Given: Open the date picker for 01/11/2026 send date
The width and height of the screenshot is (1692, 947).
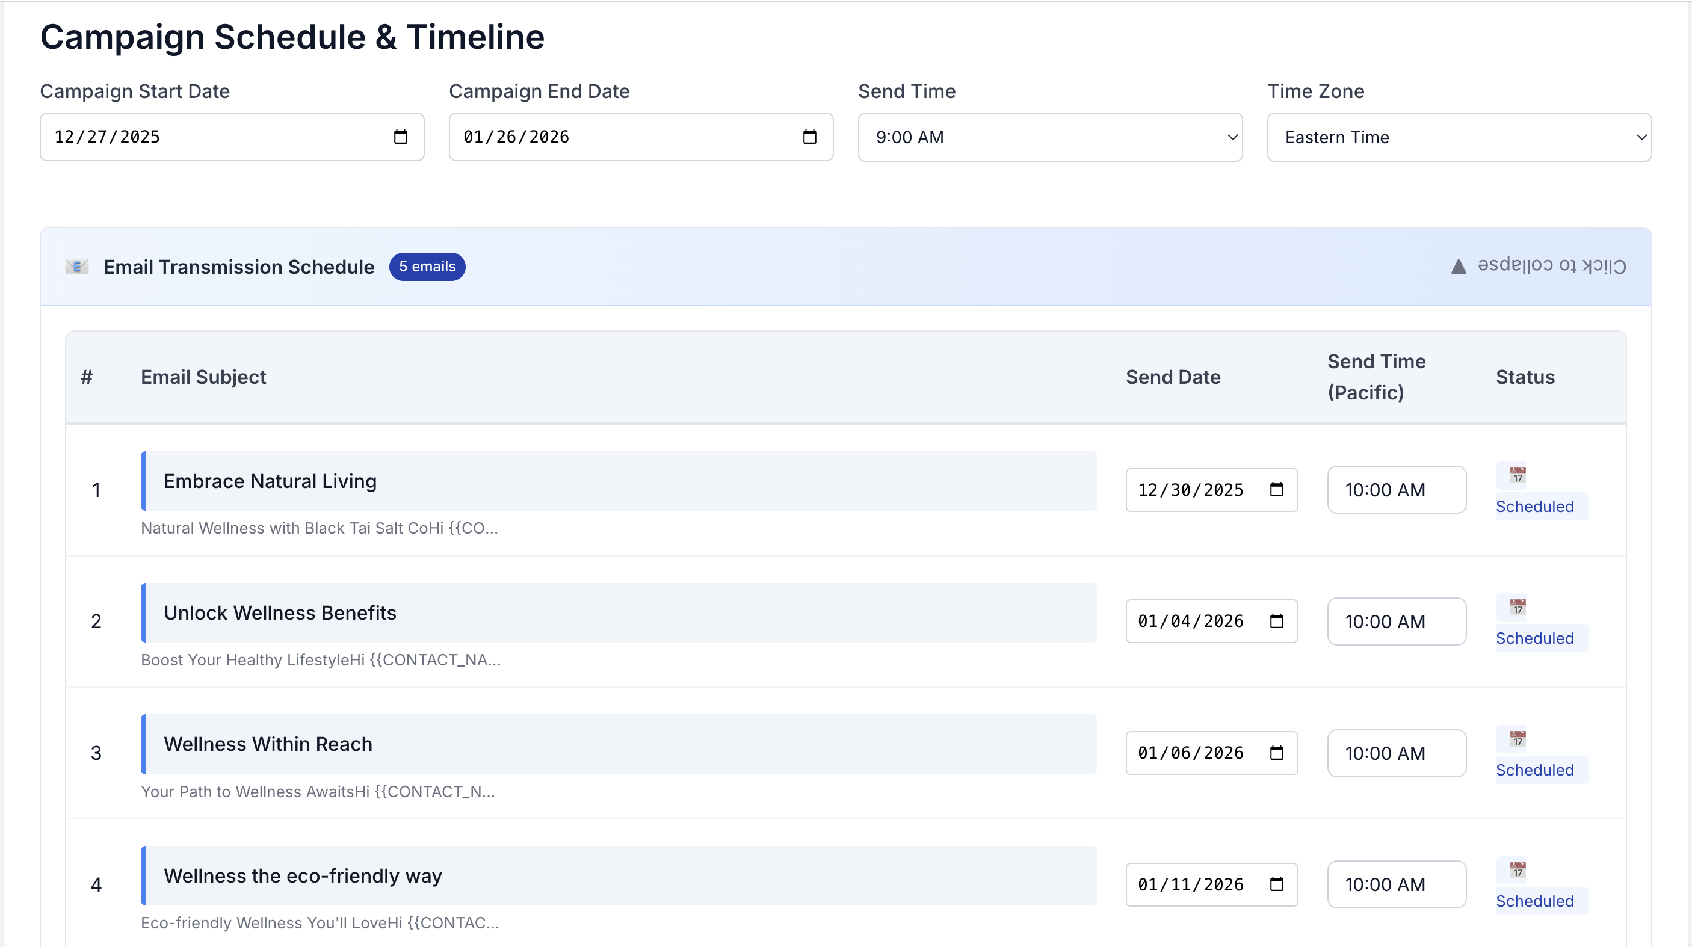Looking at the screenshot, I should (1277, 884).
